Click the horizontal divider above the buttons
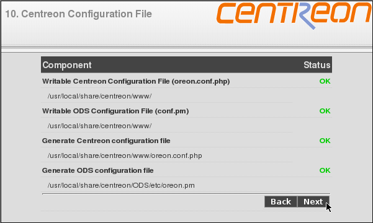 click(x=186, y=194)
